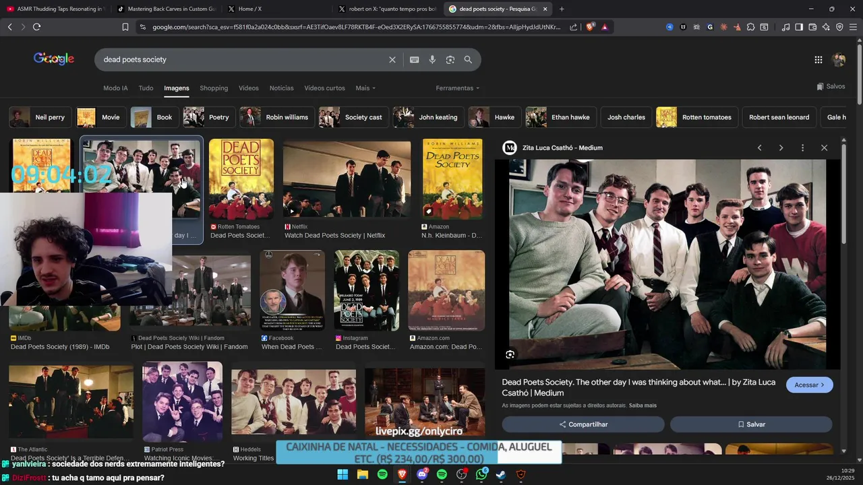Open Salvos saved items link
863x485 pixels.
tap(831, 86)
